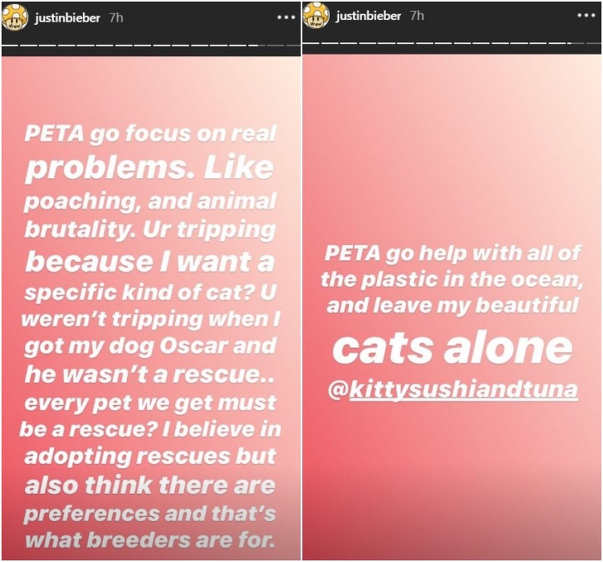
Task: Open the three-dot menu on the right story
Action: point(587,16)
